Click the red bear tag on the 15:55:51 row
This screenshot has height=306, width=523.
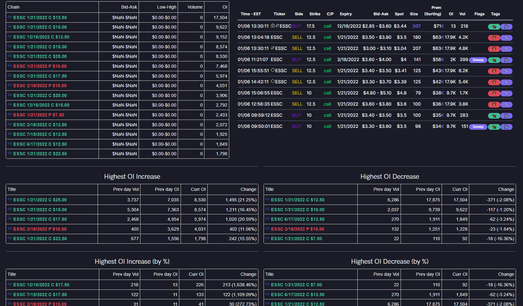494,71
